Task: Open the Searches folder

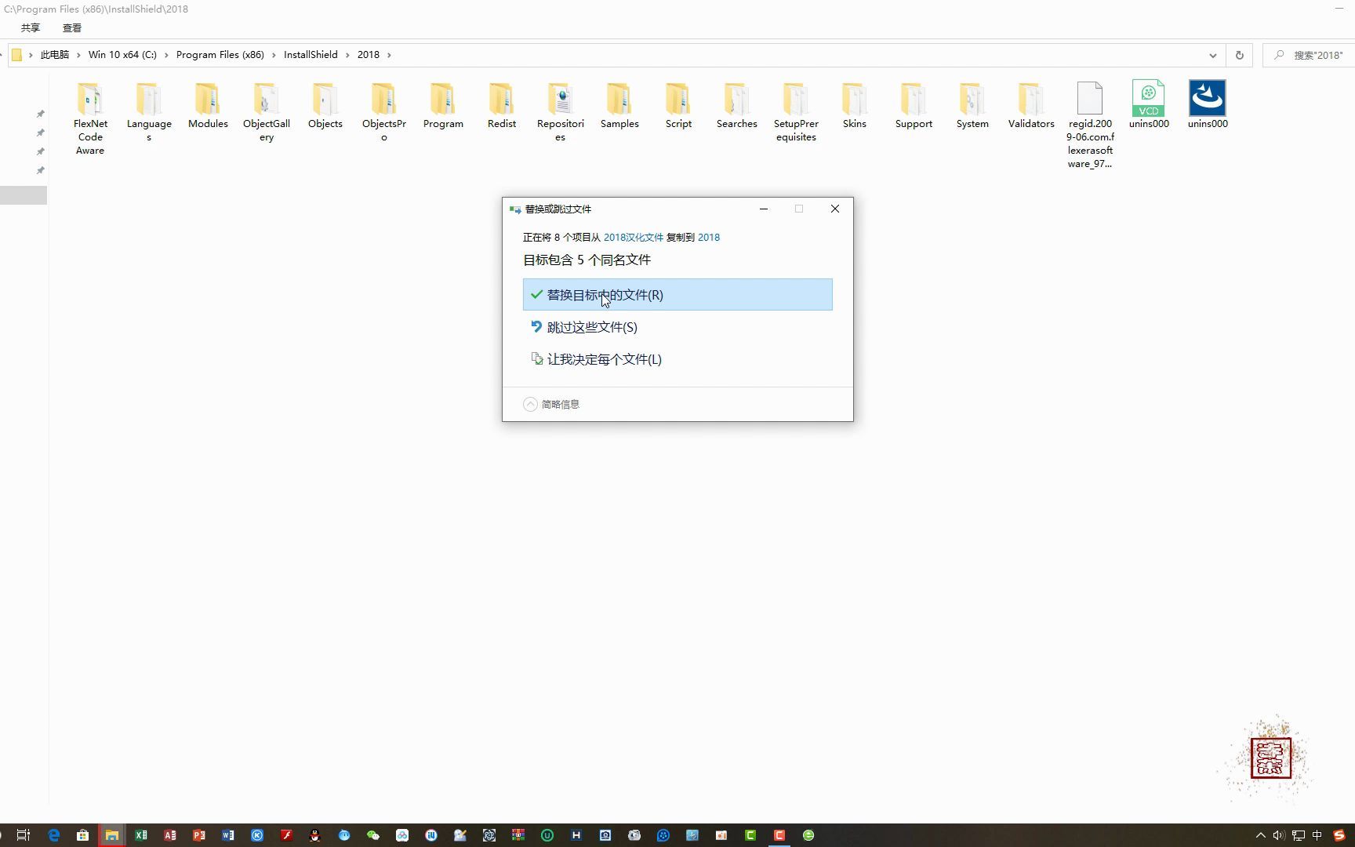Action: [737, 105]
